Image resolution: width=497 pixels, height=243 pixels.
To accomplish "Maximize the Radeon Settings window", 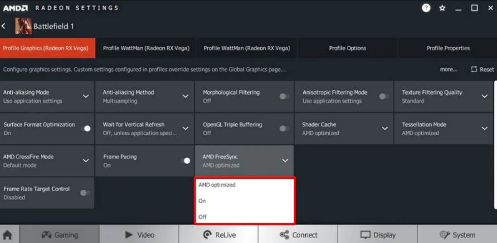I will (x=474, y=8).
